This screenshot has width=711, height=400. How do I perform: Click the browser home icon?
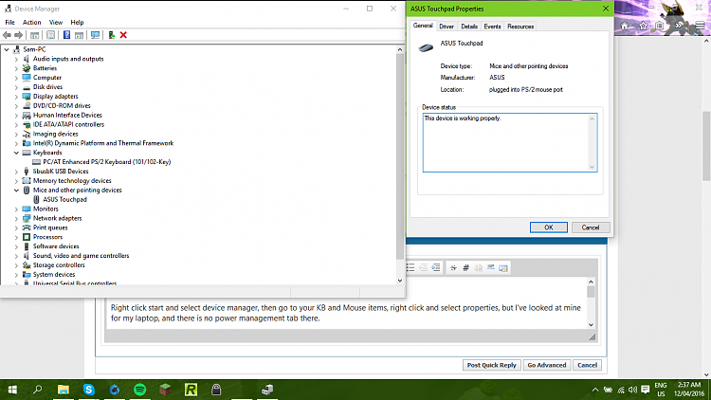point(625,26)
